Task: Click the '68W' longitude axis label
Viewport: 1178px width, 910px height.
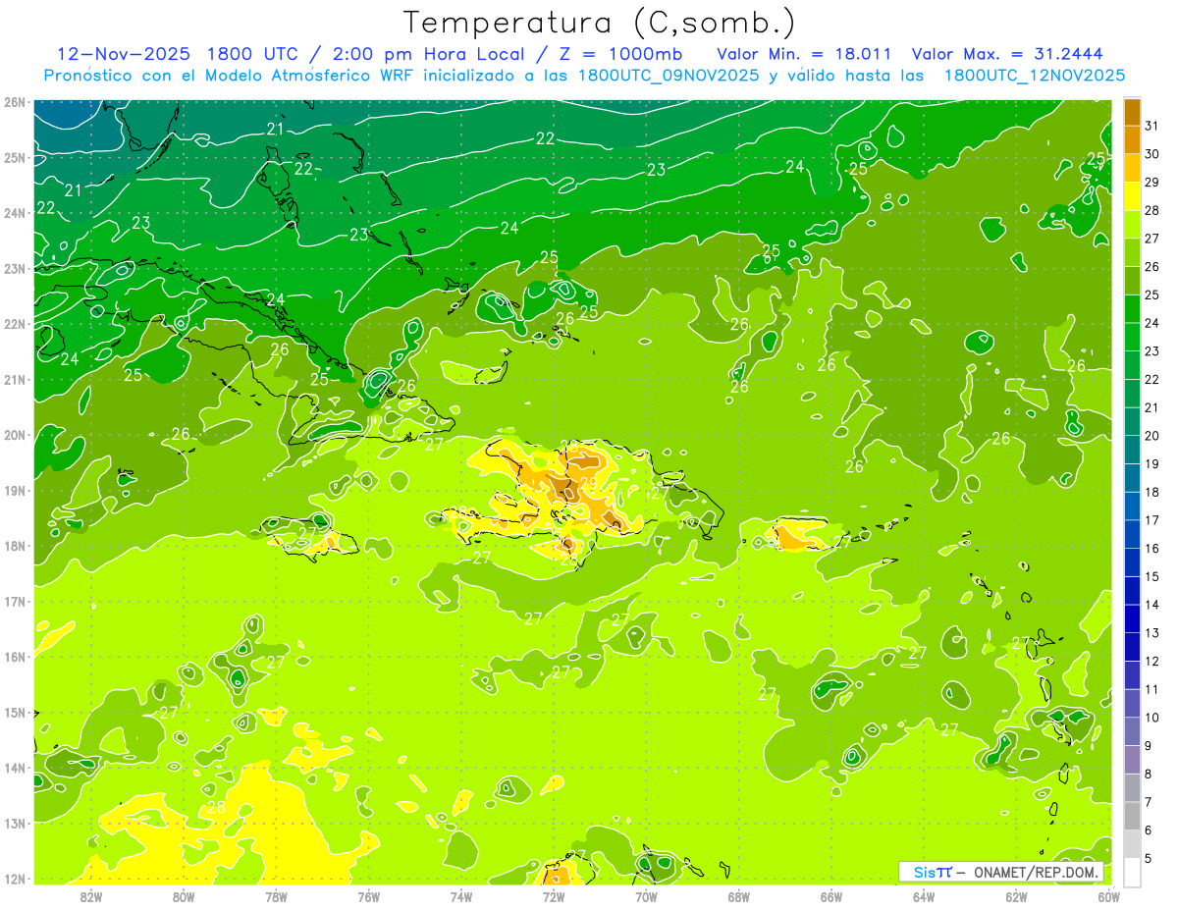Action: pos(738,896)
